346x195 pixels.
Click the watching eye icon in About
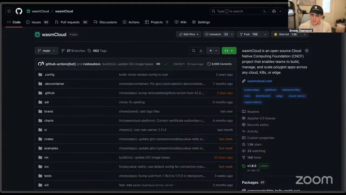(x=244, y=151)
